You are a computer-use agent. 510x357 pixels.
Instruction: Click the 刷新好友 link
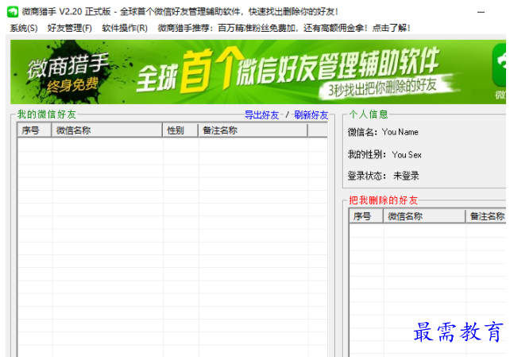(311, 114)
